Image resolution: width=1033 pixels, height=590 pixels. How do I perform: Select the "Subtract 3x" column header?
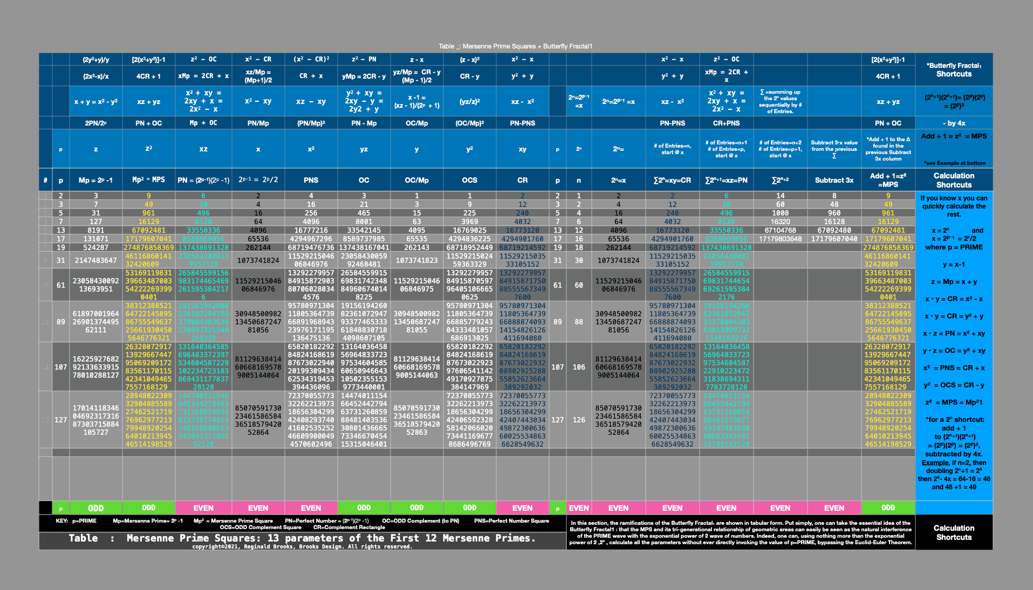point(834,181)
